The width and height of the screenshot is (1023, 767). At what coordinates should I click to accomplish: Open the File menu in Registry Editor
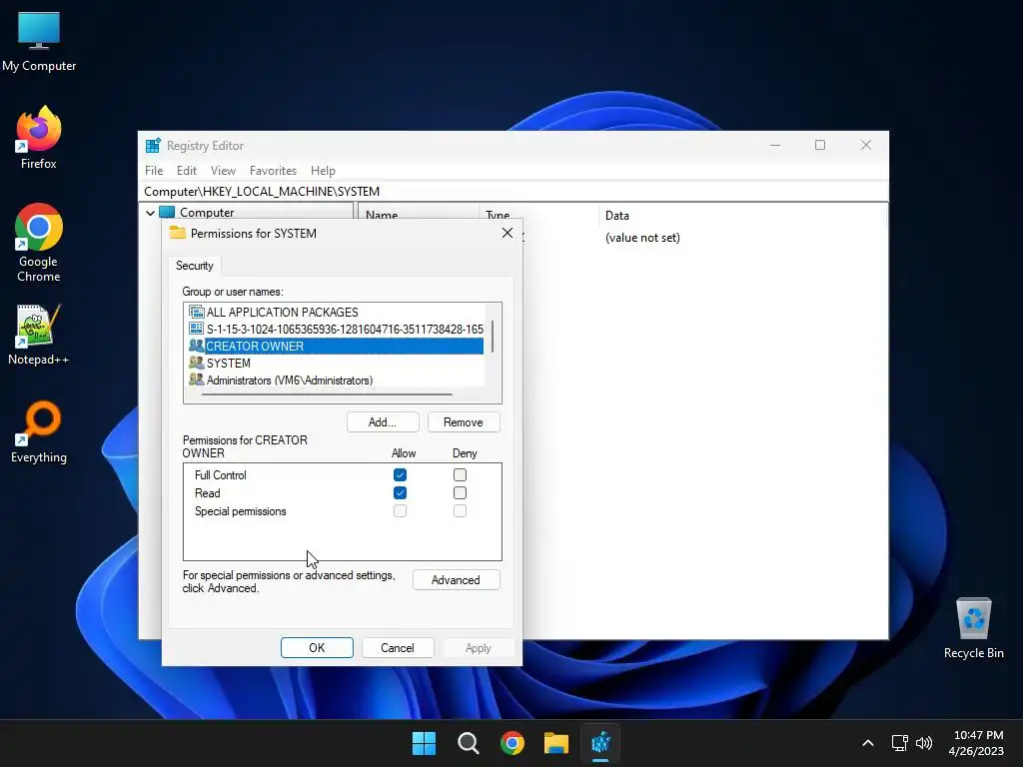coord(154,170)
